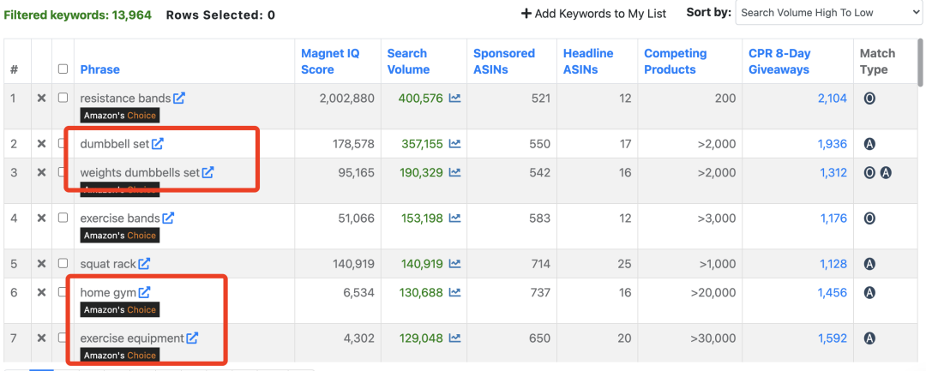Image resolution: width=926 pixels, height=371 pixels.
Task: View trend chart icon for home gym volume
Action: click(x=454, y=293)
